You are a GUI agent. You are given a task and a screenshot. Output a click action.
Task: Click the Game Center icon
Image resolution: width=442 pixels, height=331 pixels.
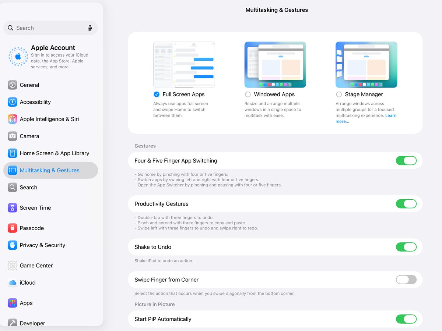coord(13,266)
